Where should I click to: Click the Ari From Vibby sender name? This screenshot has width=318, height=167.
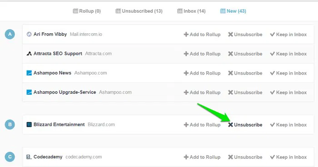pyautogui.click(x=50, y=34)
